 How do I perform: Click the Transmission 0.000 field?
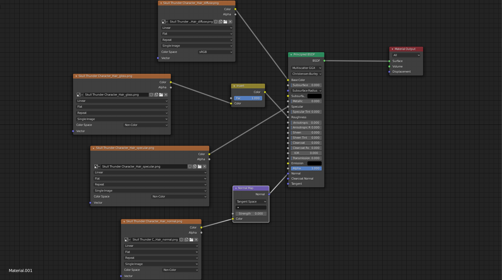(x=306, y=158)
